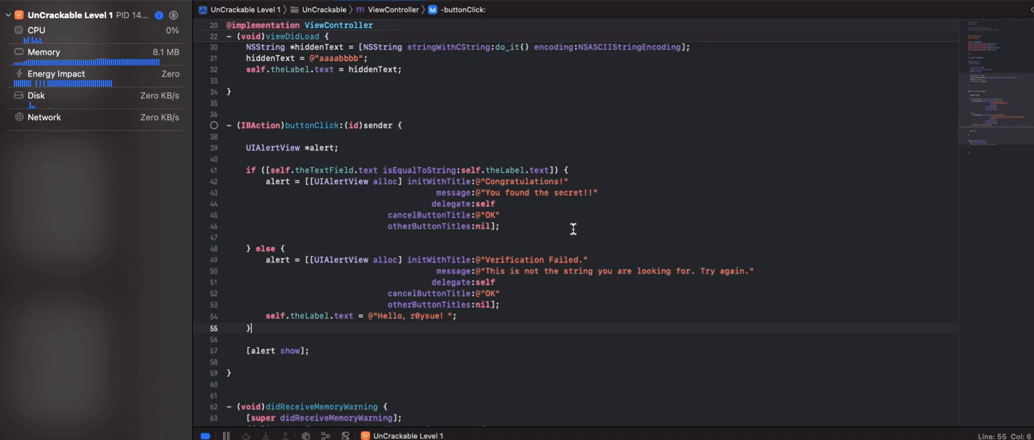The width and height of the screenshot is (1034, 440).
Task: Click the M method icon in jump bar
Action: (433, 9)
